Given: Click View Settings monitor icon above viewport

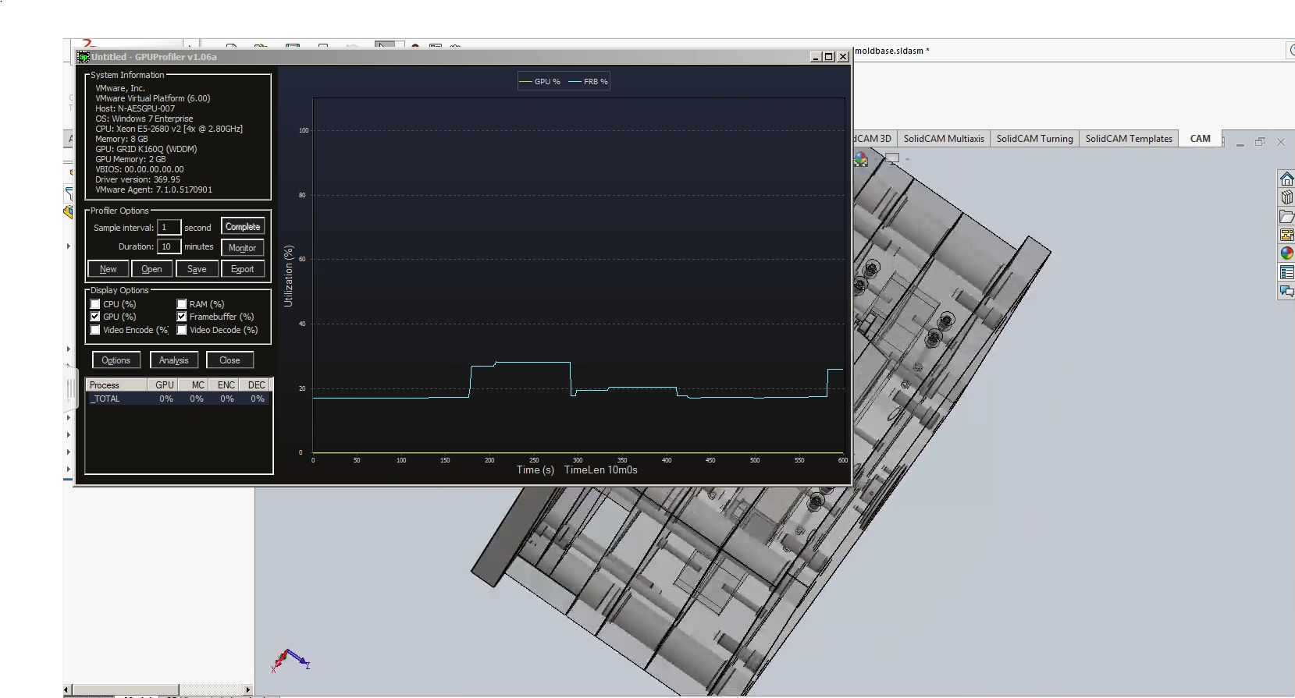Looking at the screenshot, I should coord(892,158).
